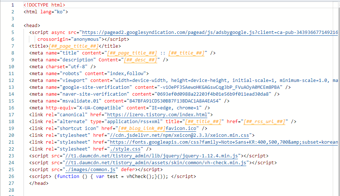Click the [##_blog_link_##] placeholder

click(x=142, y=128)
